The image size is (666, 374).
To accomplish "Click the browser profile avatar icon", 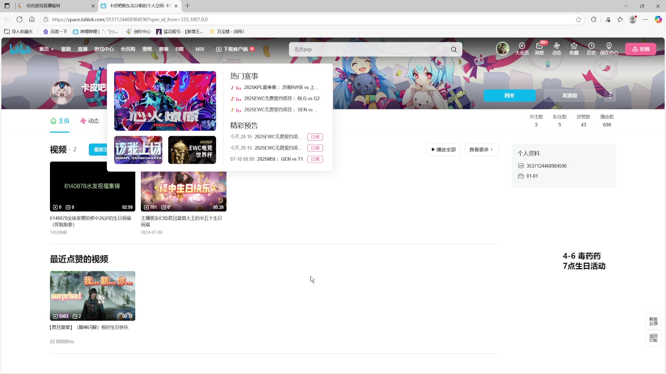I will pyautogui.click(x=633, y=19).
